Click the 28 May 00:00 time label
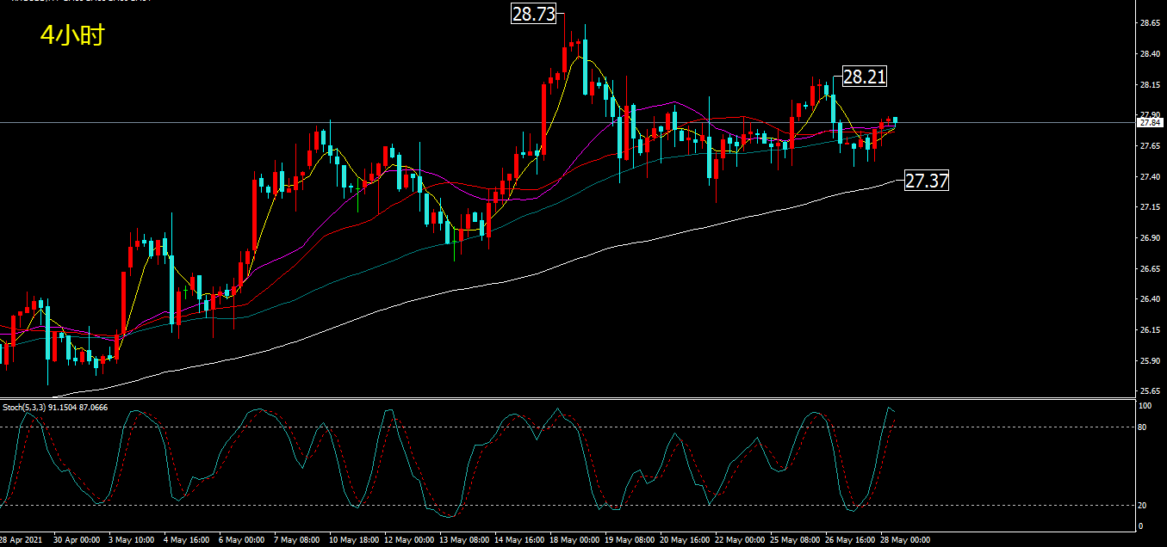 pos(905,540)
